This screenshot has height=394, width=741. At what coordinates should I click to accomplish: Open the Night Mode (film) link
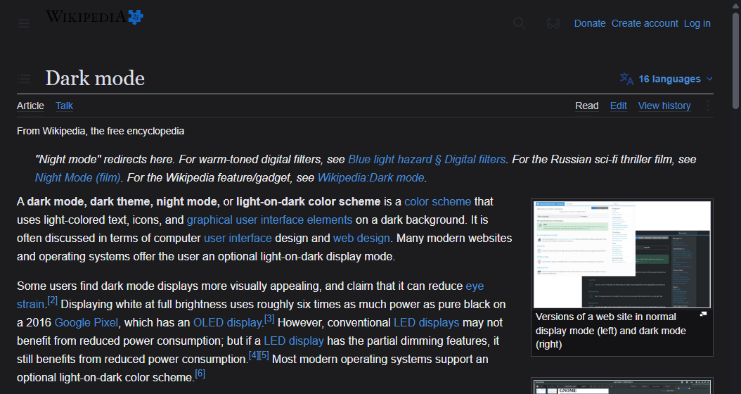tap(78, 178)
